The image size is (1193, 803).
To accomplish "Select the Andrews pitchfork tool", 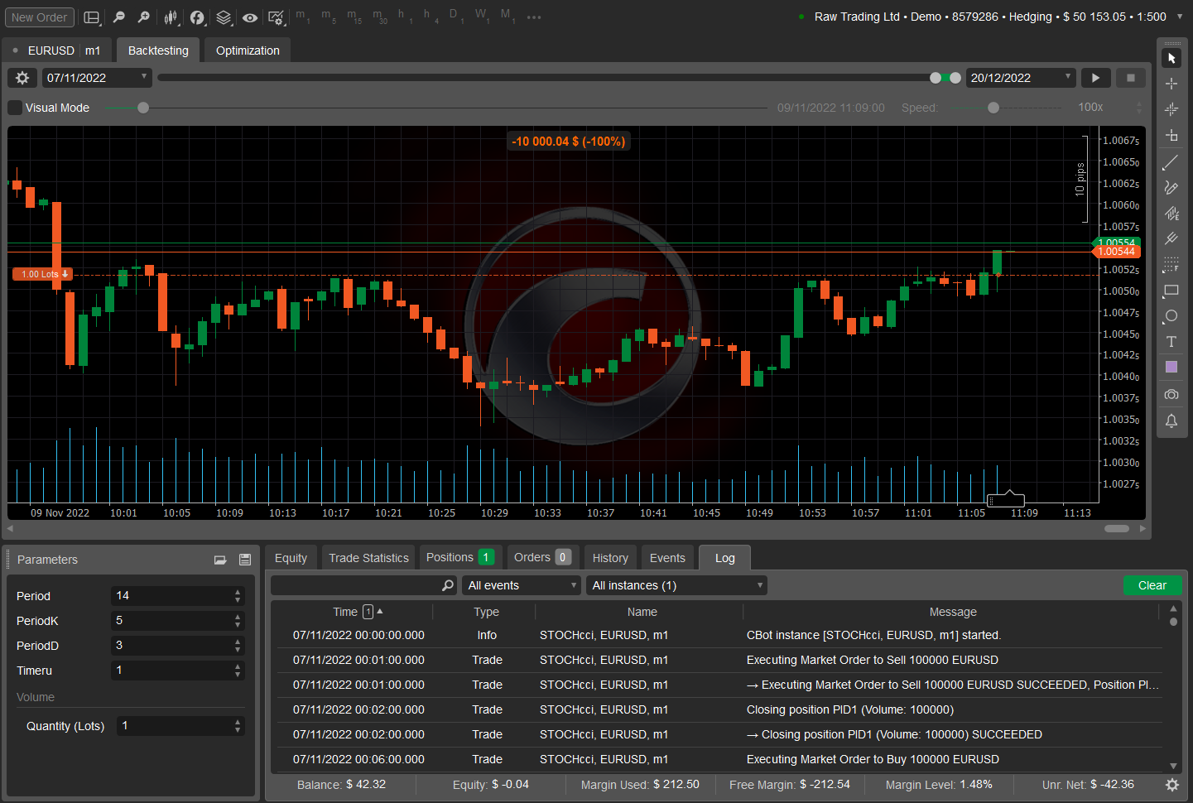I will (x=1171, y=239).
